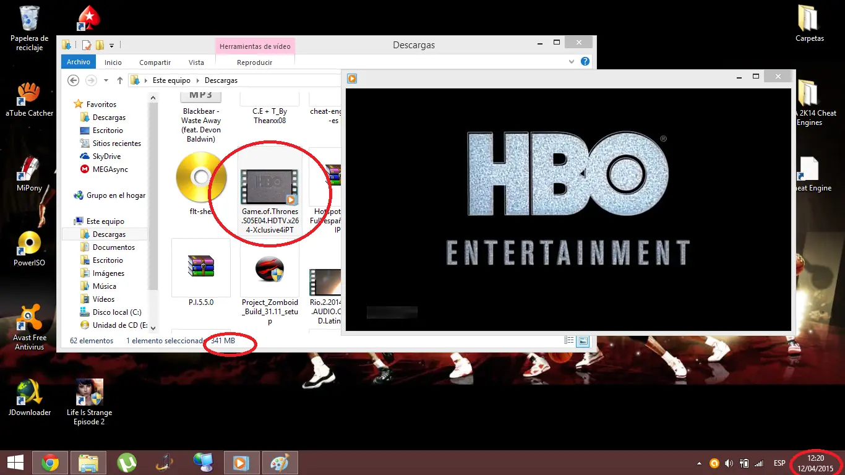The image size is (845, 475).
Task: Open the Archivo ribbon tab
Action: pyautogui.click(x=79, y=62)
